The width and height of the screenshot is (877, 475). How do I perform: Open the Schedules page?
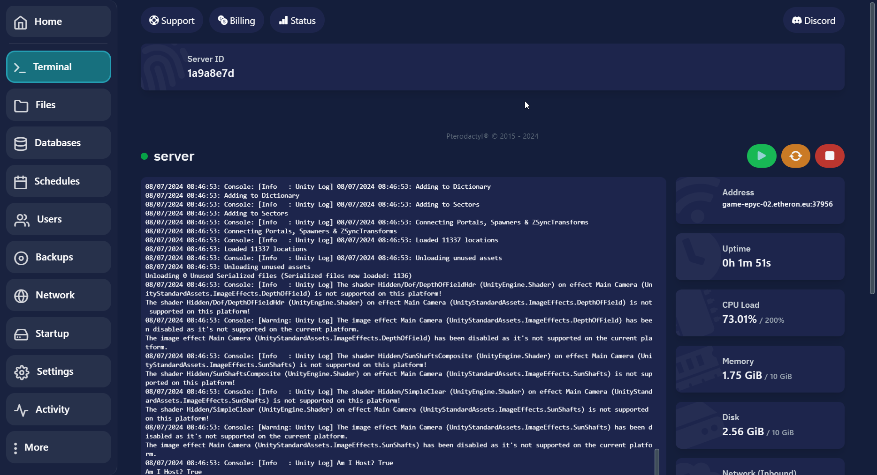(x=59, y=181)
